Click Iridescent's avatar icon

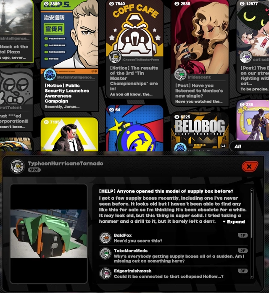[180, 74]
